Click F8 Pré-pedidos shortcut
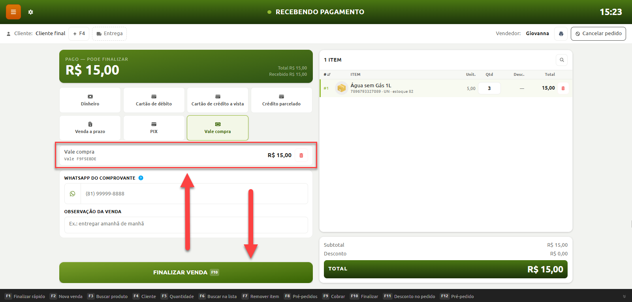 (x=301, y=296)
